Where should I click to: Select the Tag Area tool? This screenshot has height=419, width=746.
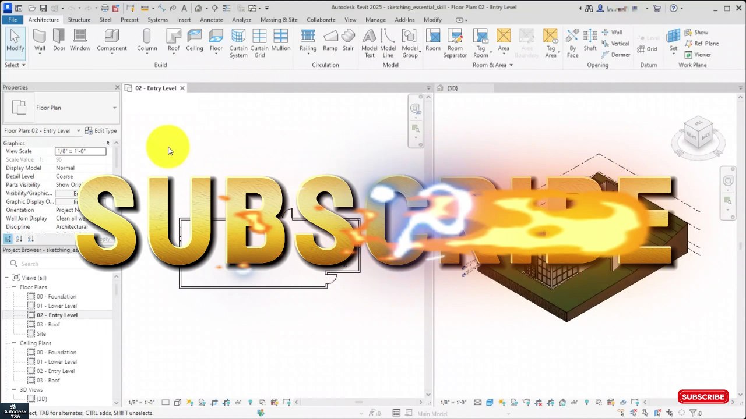[x=551, y=44]
